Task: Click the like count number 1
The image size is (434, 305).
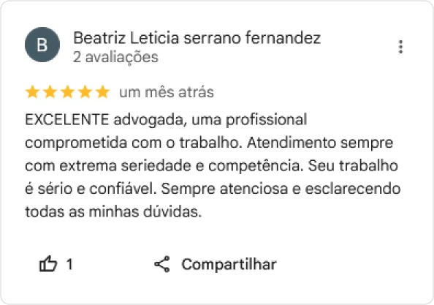Action: coord(69,264)
